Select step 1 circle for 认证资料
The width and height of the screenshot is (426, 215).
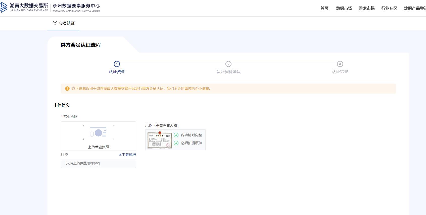(x=117, y=64)
